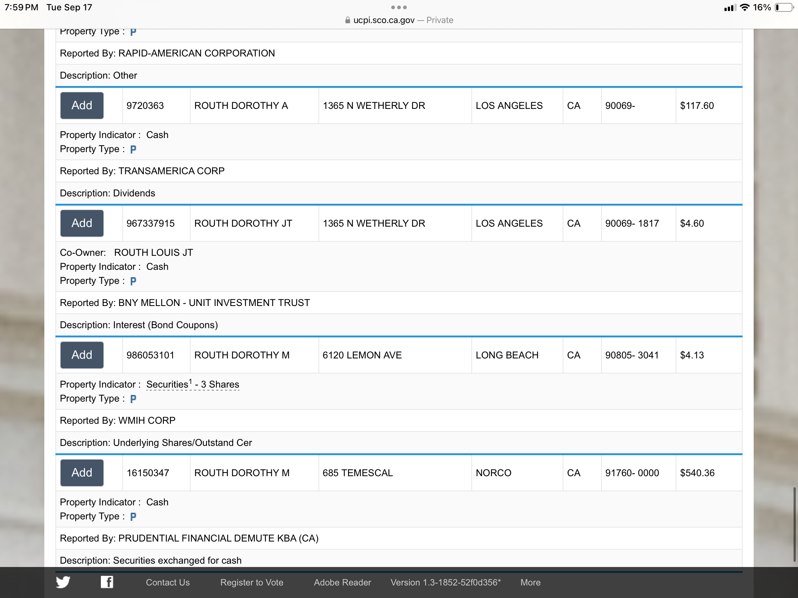This screenshot has height=598, width=798.
Task: Select owner name ROUTH DOROTHY A
Action: (x=241, y=106)
